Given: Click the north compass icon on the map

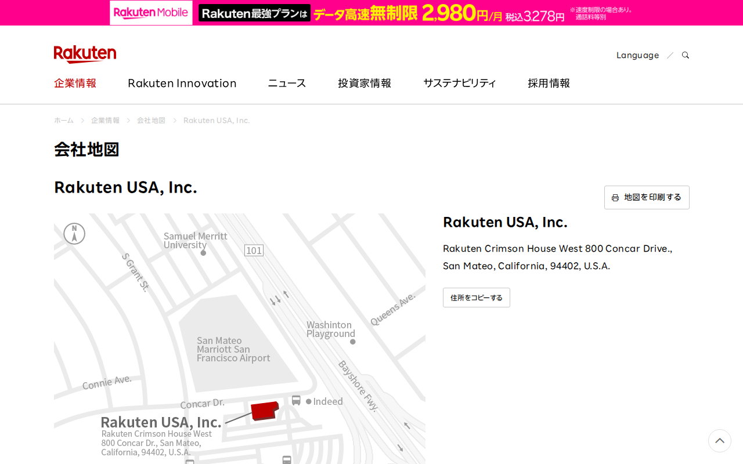Looking at the screenshot, I should 74,234.
